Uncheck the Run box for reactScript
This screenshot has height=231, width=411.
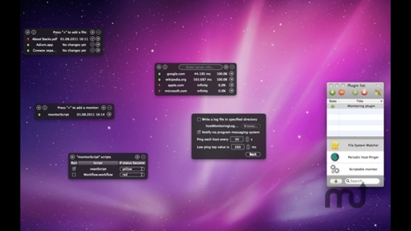(x=74, y=169)
